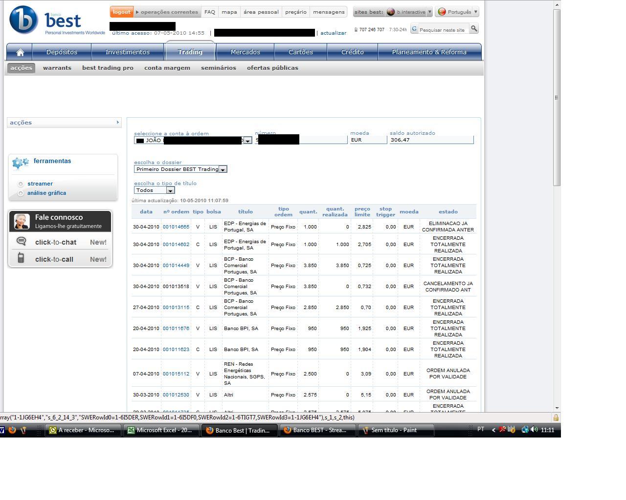Select ofertas públicas submenu item

click(x=272, y=68)
